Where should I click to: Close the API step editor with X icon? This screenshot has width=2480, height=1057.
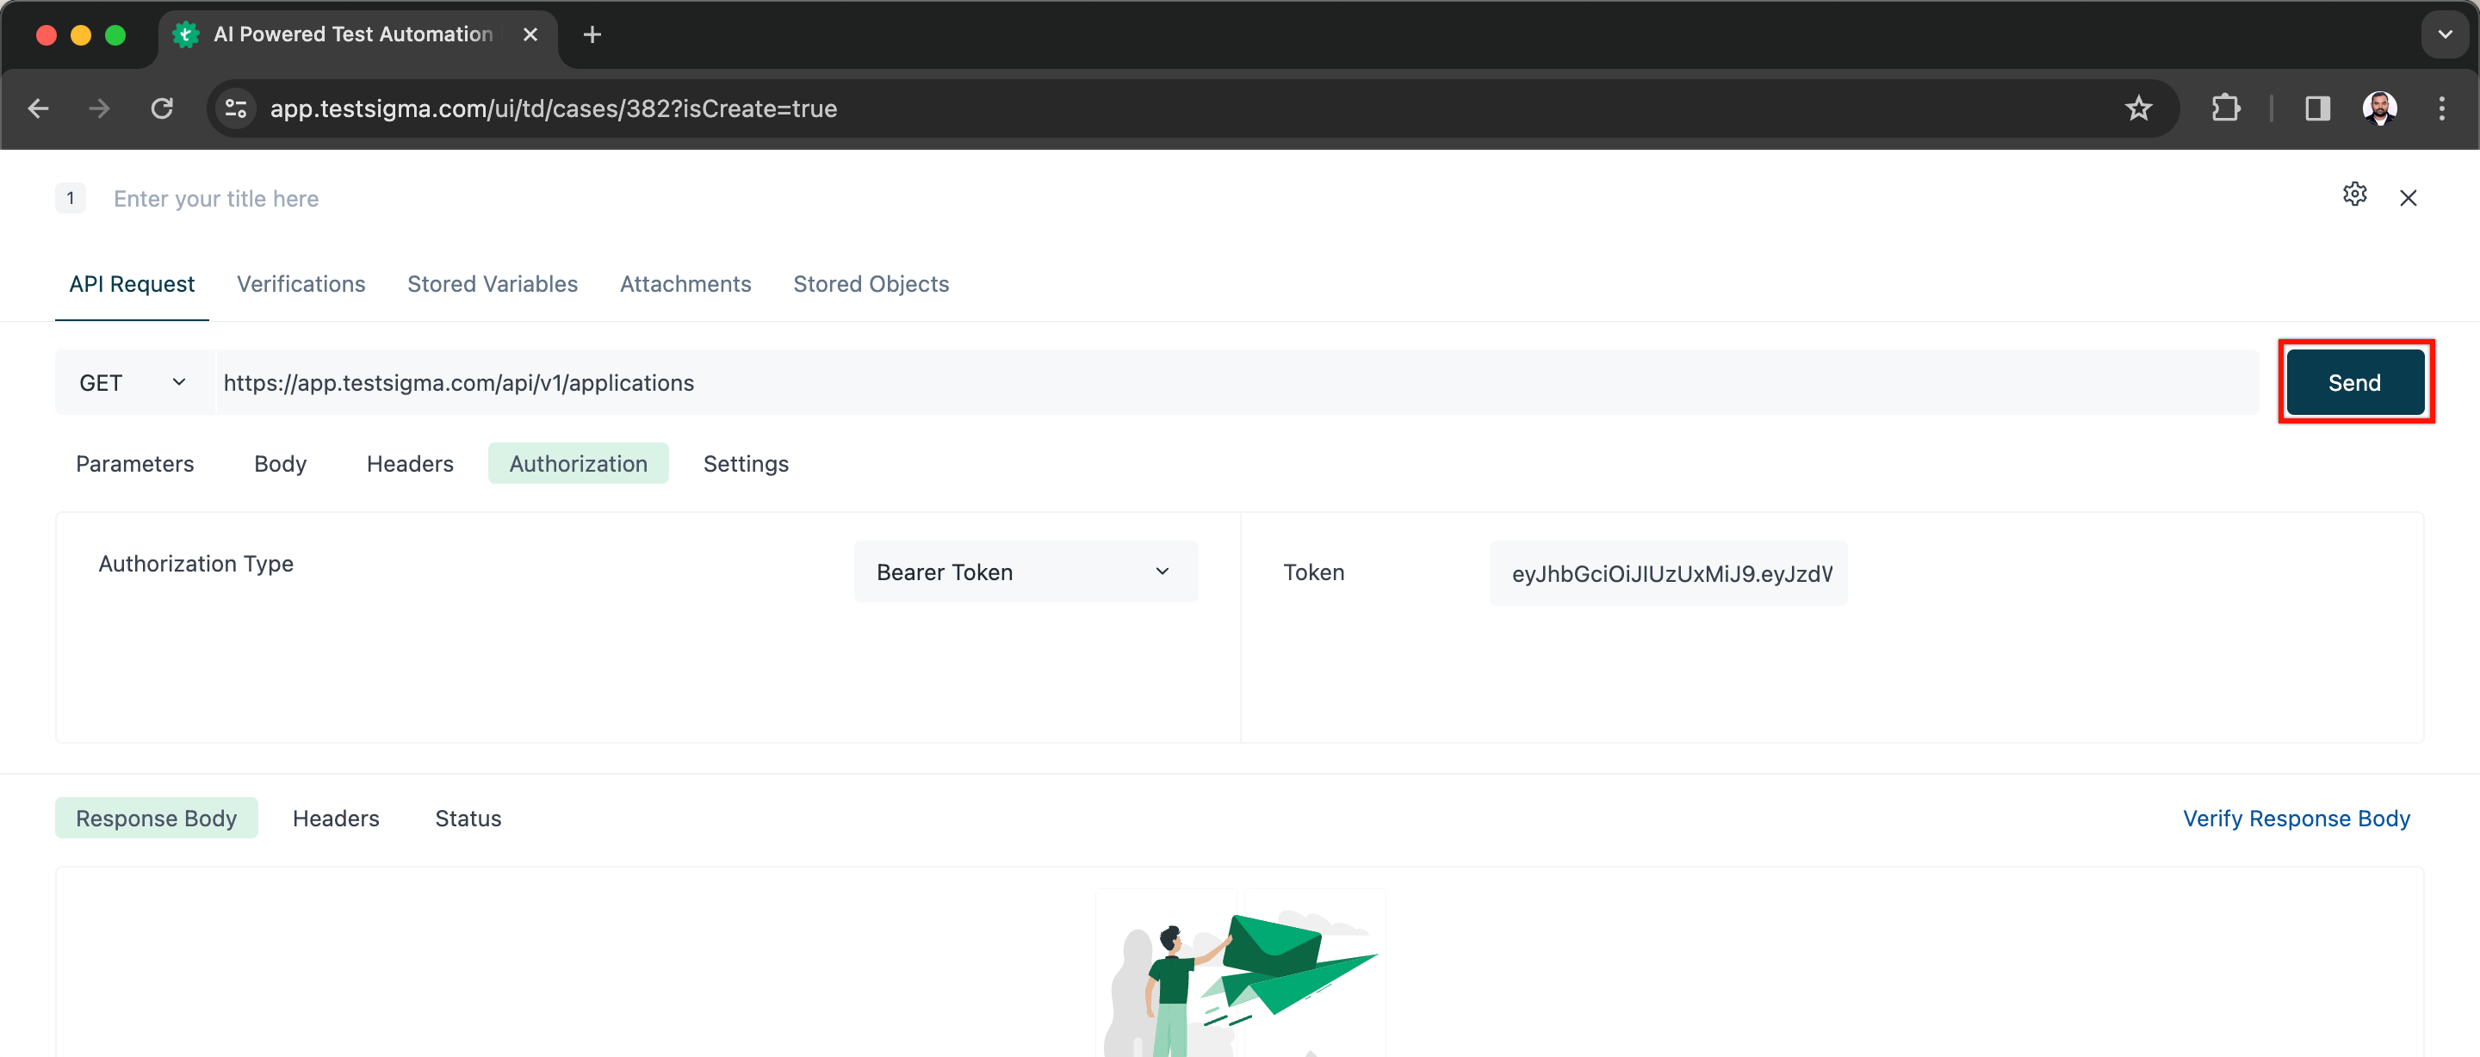click(2408, 198)
